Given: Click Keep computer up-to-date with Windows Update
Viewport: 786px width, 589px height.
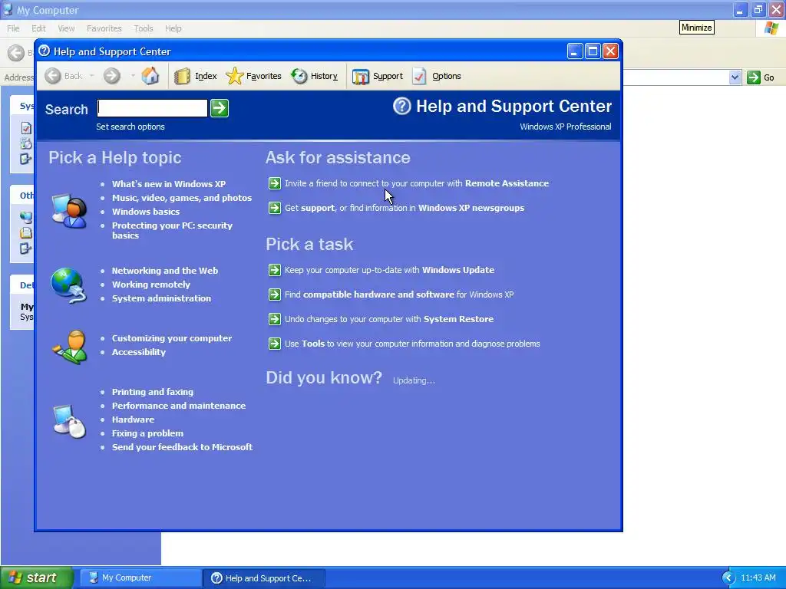Looking at the screenshot, I should pyautogui.click(x=389, y=270).
